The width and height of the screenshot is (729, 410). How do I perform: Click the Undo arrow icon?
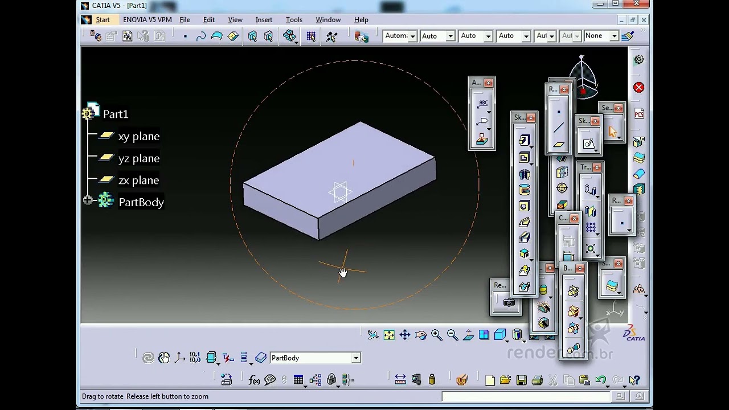click(x=600, y=380)
